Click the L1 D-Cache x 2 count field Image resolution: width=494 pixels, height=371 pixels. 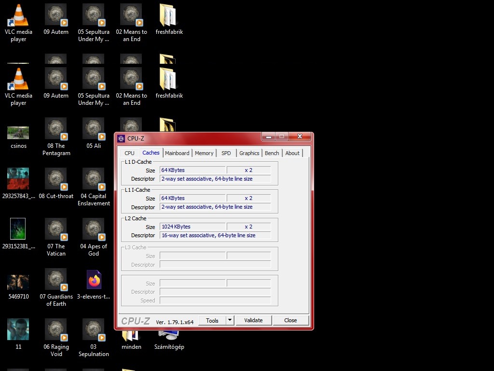[248, 170]
